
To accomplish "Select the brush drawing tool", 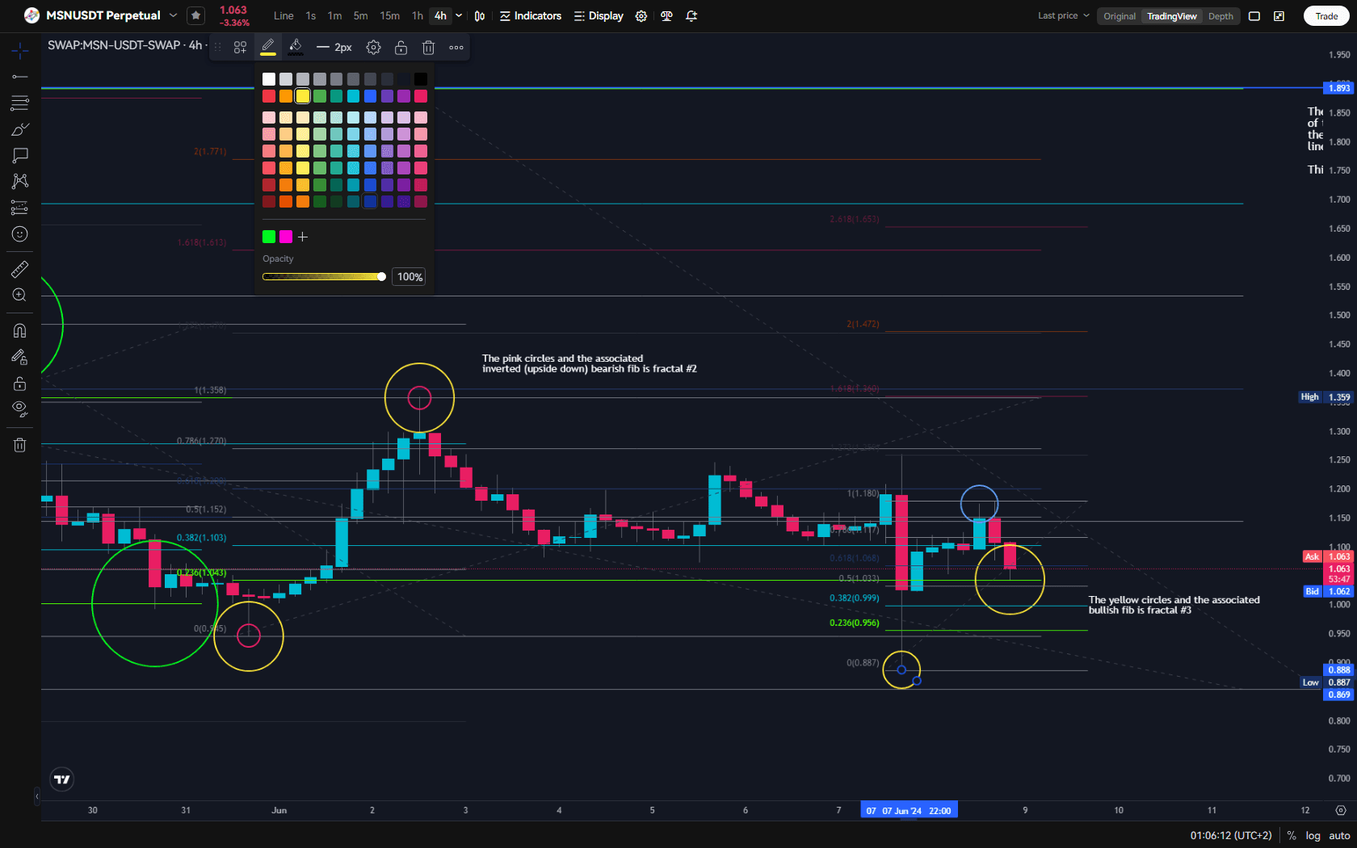I will click(20, 129).
